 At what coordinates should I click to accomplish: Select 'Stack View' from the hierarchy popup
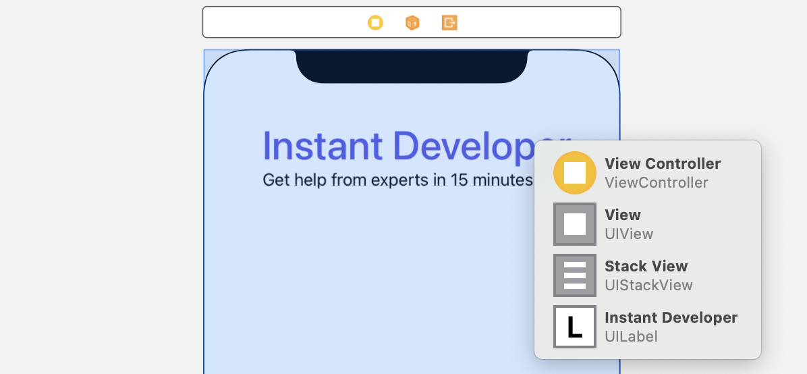pyautogui.click(x=646, y=267)
